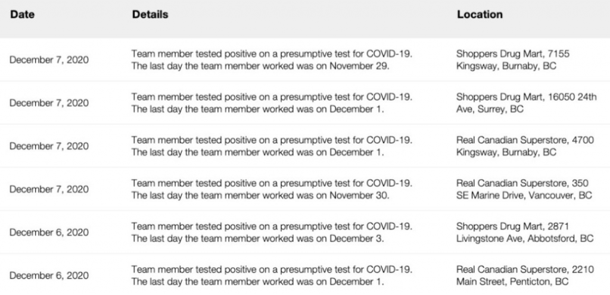Viewport: 610px width, 295px height.
Task: Click the date in the Penticton row
Action: pos(49,275)
